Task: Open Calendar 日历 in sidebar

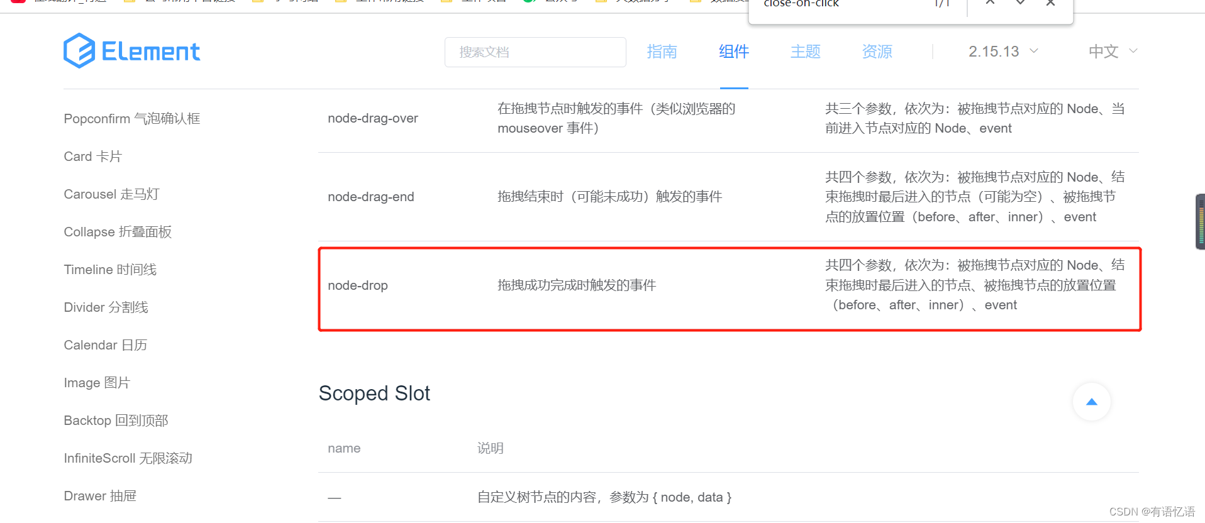Action: click(x=106, y=345)
